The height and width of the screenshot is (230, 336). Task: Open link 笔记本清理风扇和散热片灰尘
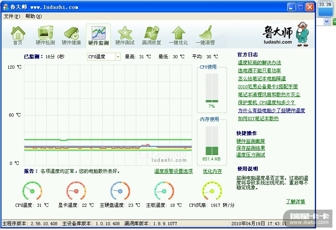(x=269, y=95)
